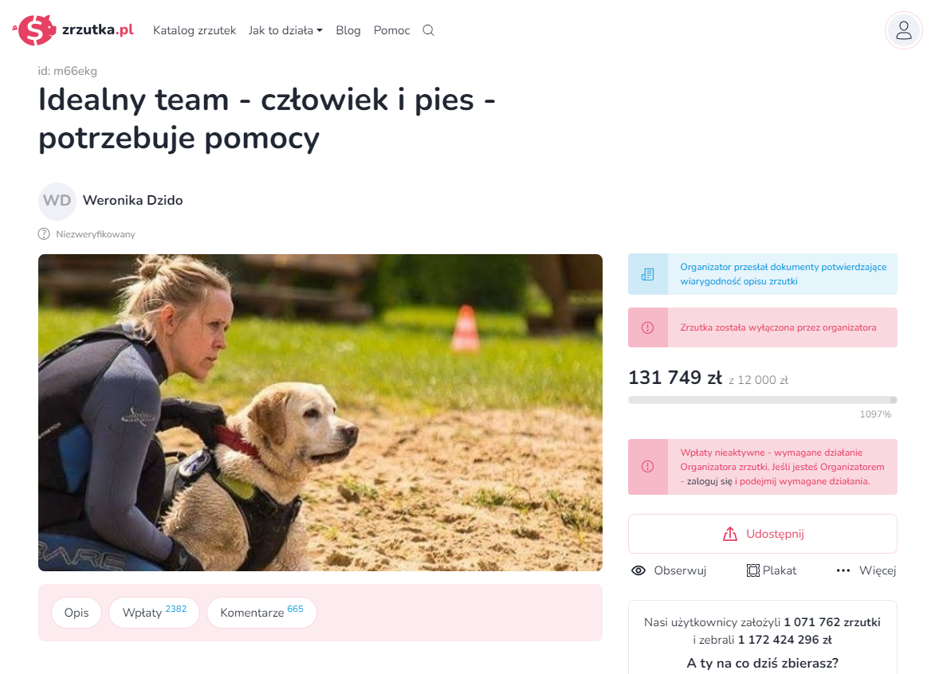Click the documents icon in blue notice
Image resolution: width=935 pixels, height=674 pixels.
coord(647,274)
